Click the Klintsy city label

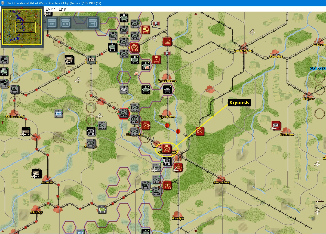(36, 212)
